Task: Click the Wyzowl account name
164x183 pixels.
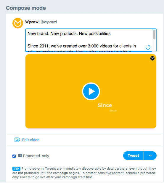Action: pos(32,22)
